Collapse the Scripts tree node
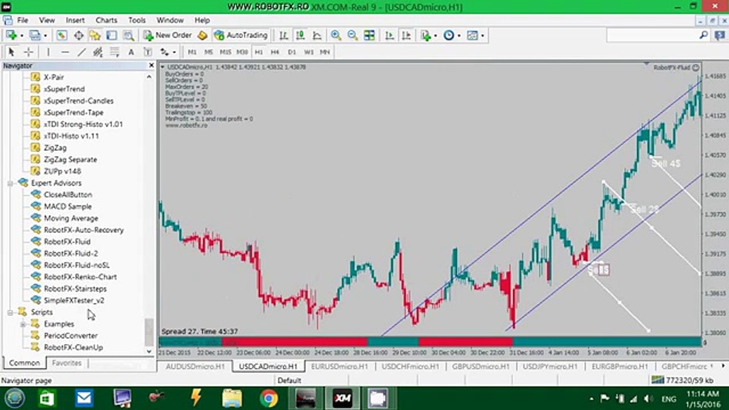 [x=10, y=312]
